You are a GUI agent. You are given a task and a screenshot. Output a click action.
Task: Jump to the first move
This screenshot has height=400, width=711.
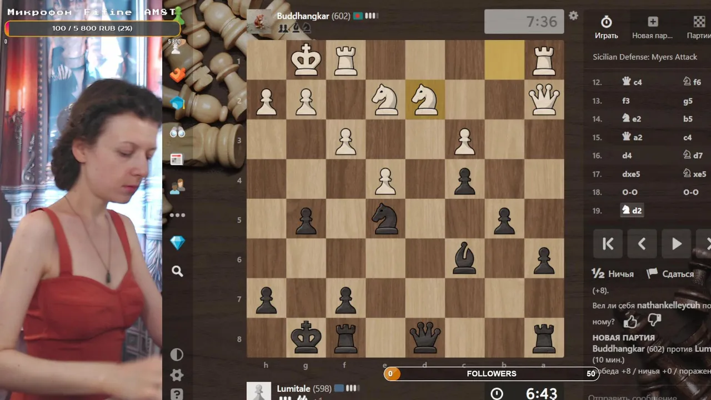pos(608,244)
